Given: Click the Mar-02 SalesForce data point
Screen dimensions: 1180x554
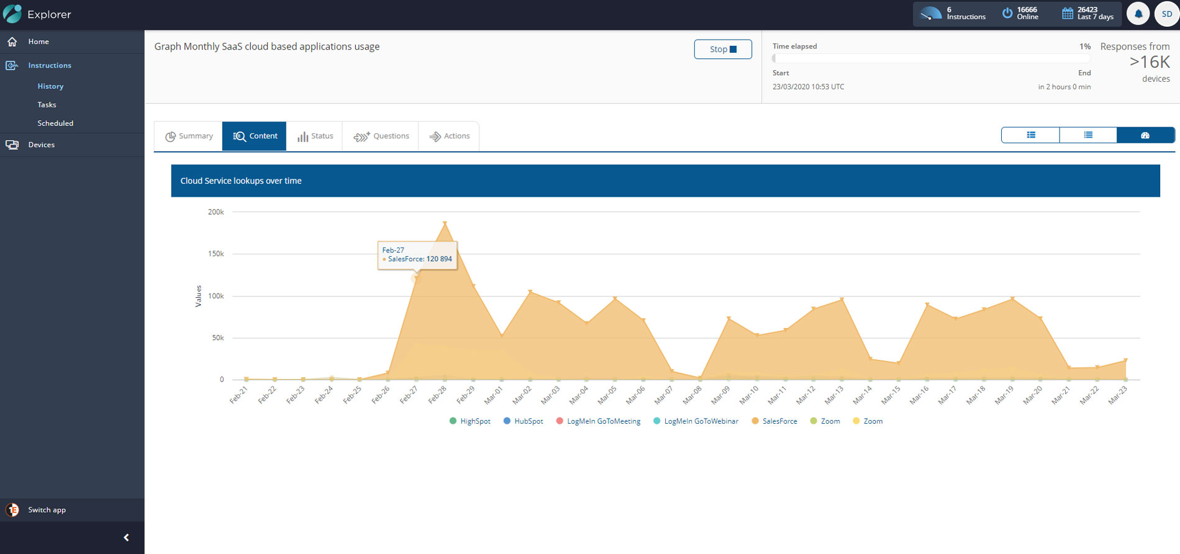Looking at the screenshot, I should coord(530,292).
